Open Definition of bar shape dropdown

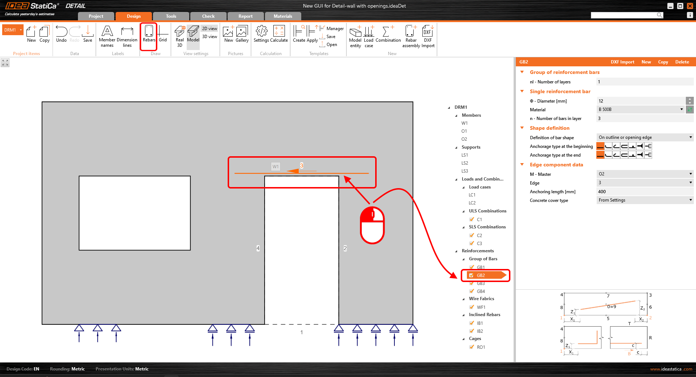[645, 137]
